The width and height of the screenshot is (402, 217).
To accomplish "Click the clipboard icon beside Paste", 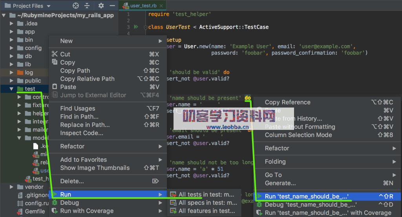I will click(55, 87).
